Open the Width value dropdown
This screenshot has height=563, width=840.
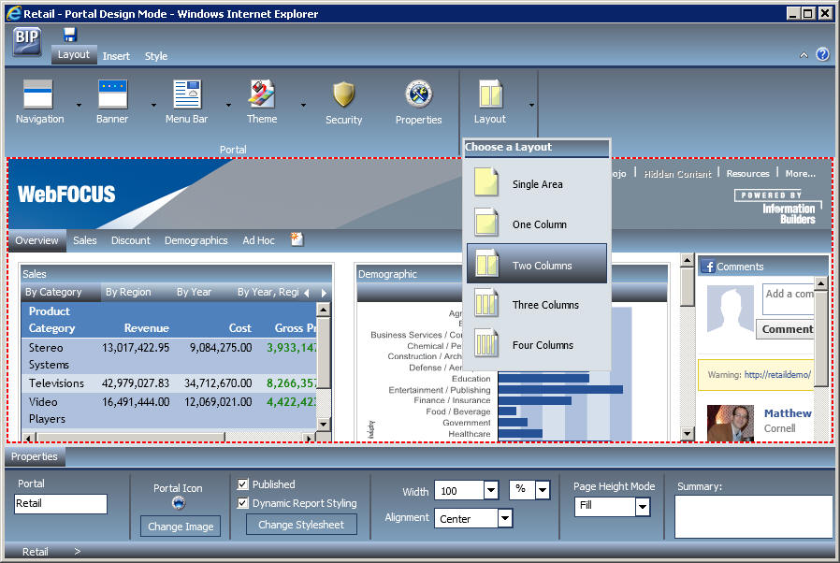(x=491, y=490)
